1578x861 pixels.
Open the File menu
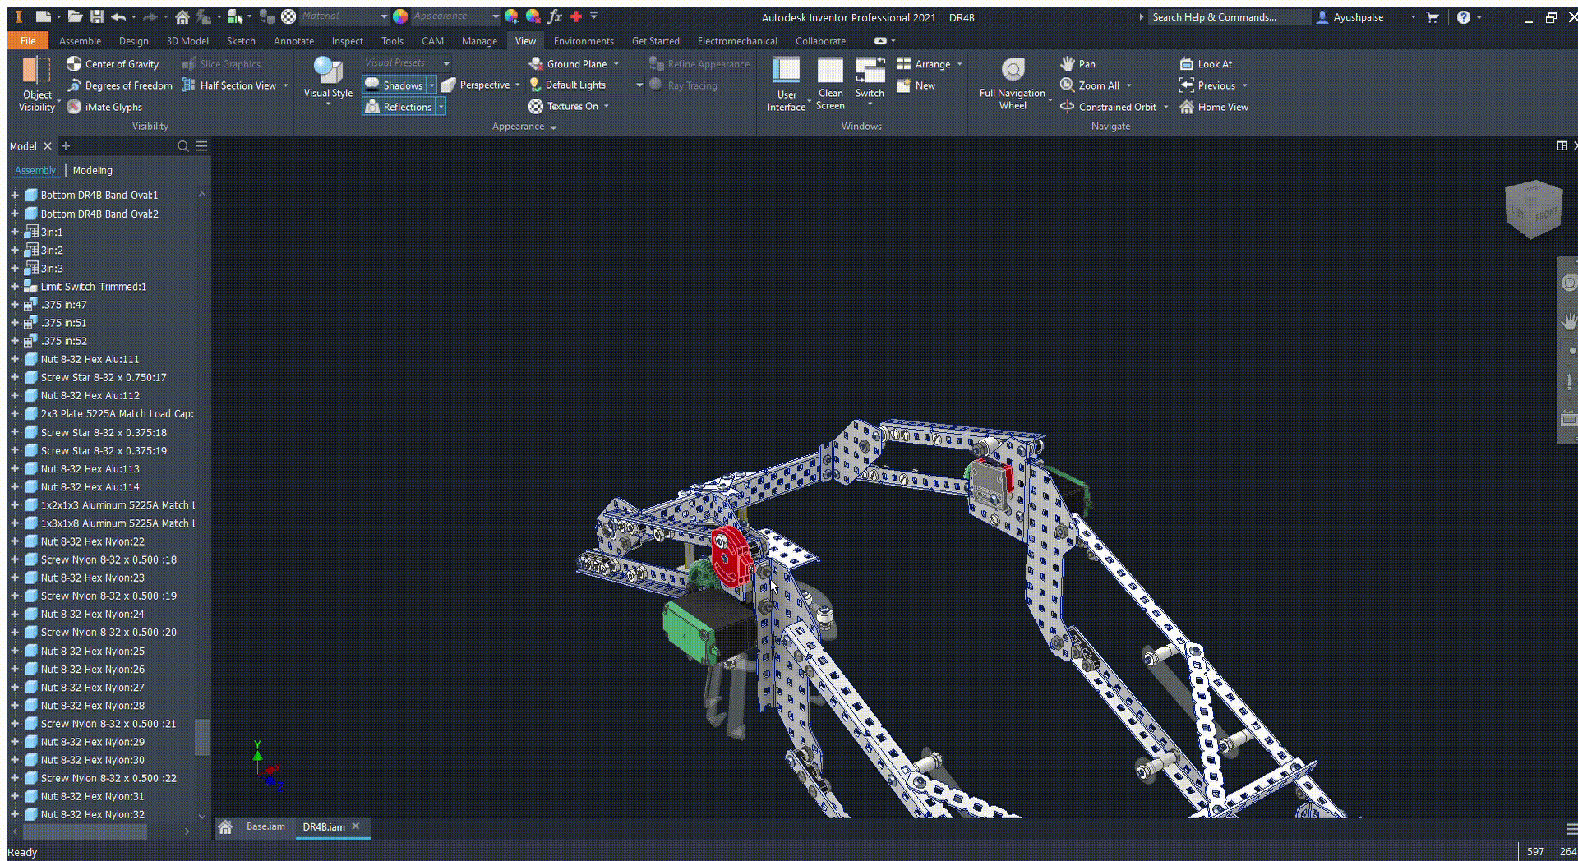coord(28,40)
